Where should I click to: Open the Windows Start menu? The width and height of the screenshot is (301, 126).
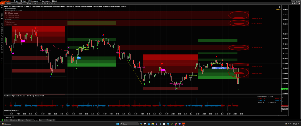pyautogui.click(x=117, y=124)
